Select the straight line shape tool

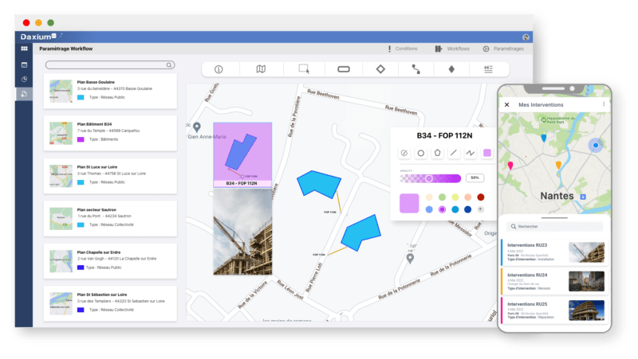tap(454, 153)
